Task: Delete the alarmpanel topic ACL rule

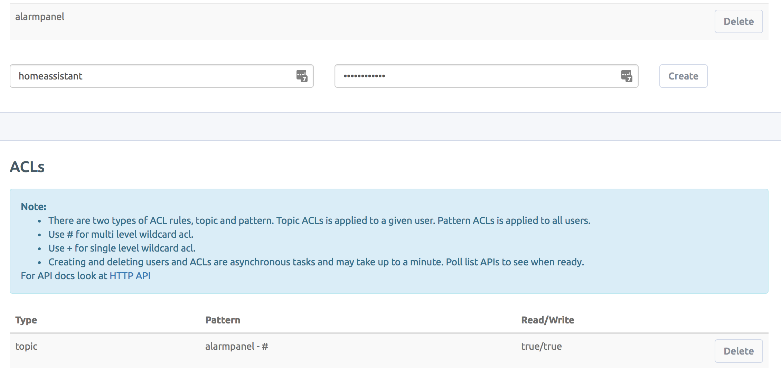Action: point(738,351)
